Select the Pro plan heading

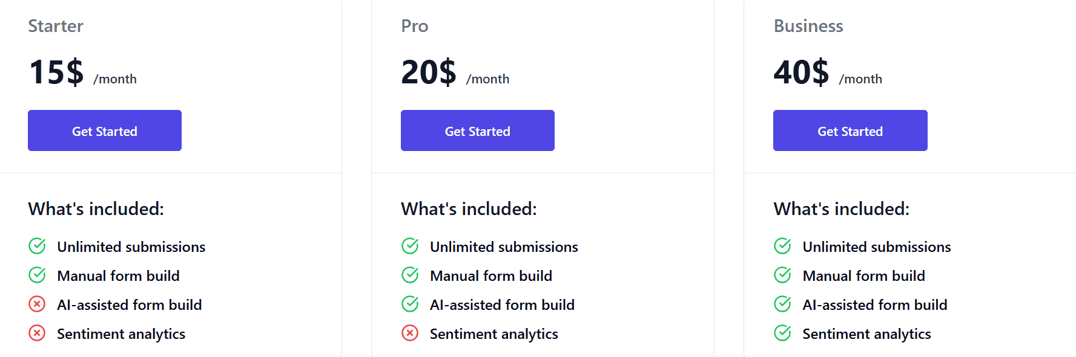pos(414,26)
